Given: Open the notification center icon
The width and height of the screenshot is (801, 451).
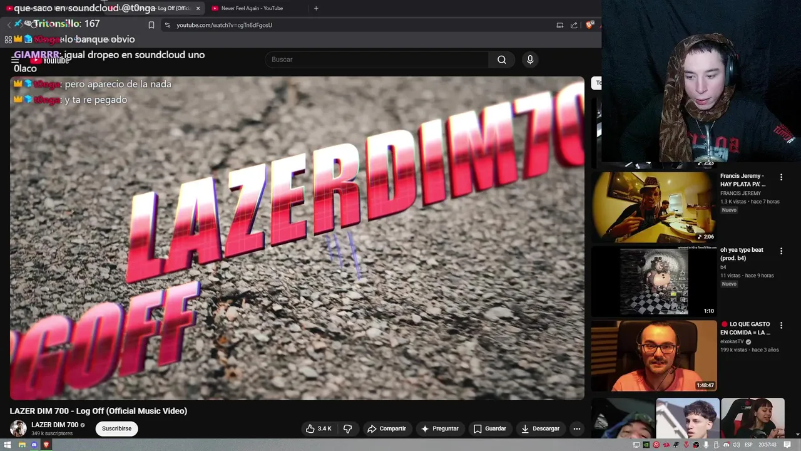Looking at the screenshot, I should coord(787,445).
